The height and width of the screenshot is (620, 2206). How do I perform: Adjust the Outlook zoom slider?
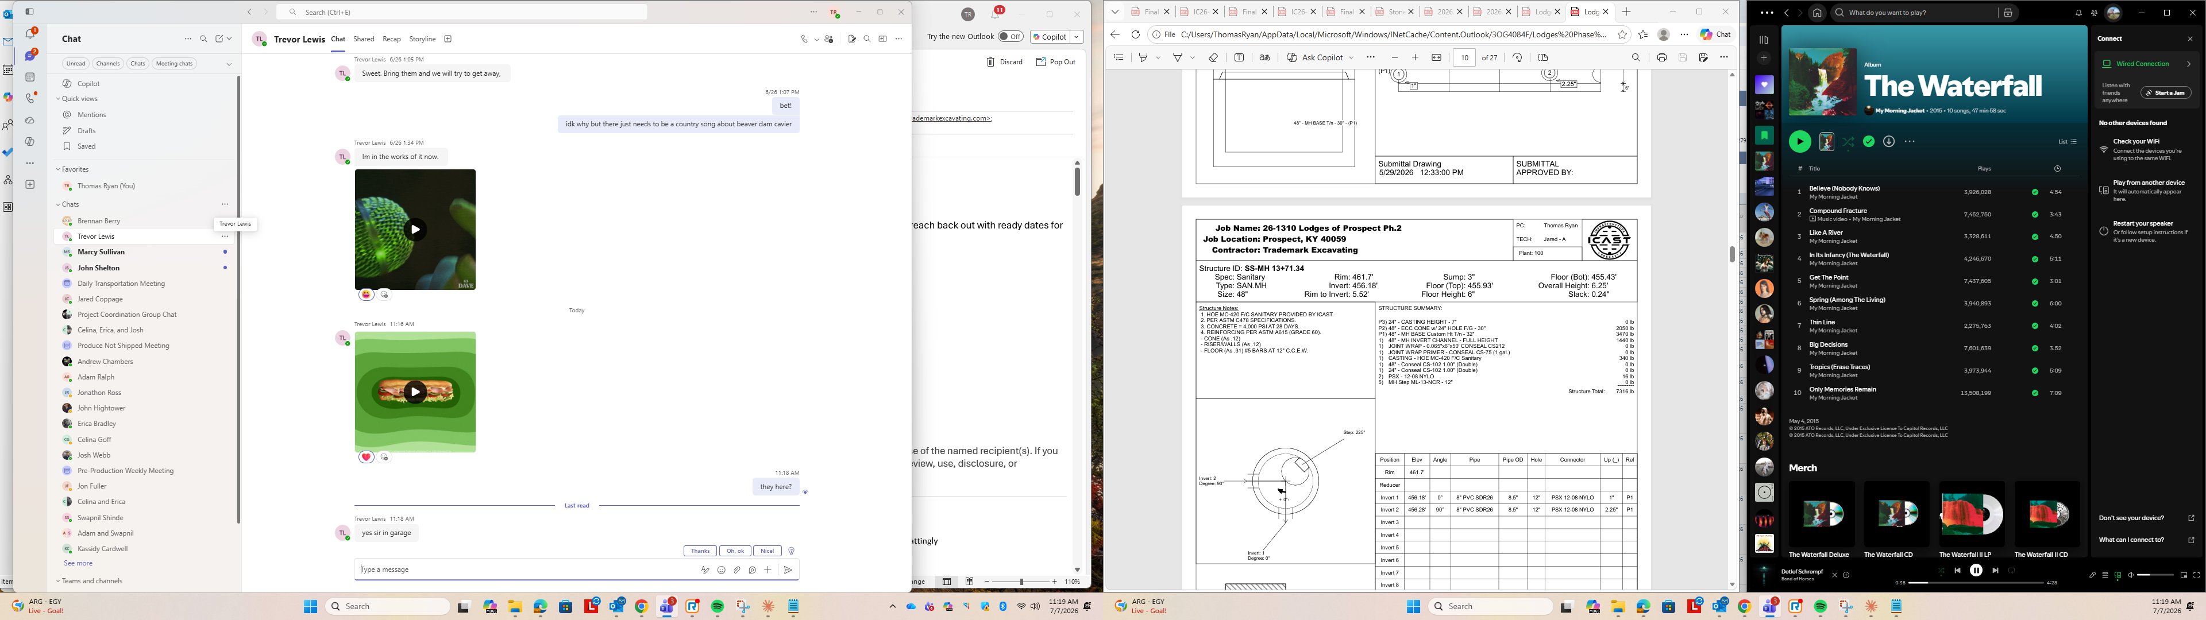pos(1021,582)
